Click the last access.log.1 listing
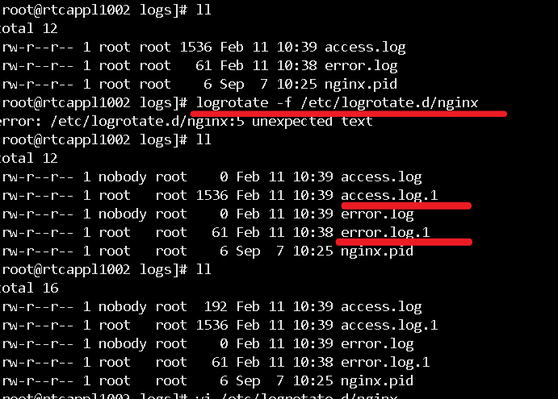 pos(219,326)
